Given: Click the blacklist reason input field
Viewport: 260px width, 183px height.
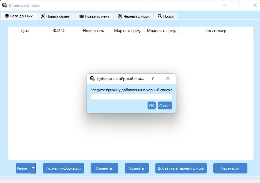Looking at the screenshot, I should pos(131,97).
